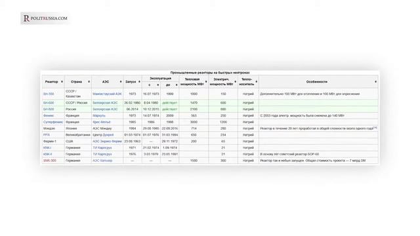Sort table by АЭС column arrow

pos(121,81)
